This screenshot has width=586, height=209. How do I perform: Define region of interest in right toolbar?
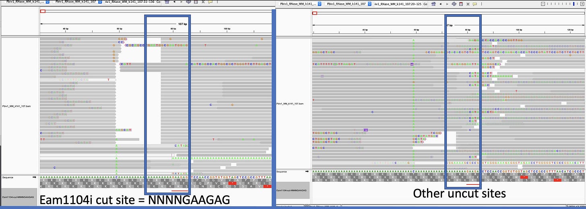(461, 4)
